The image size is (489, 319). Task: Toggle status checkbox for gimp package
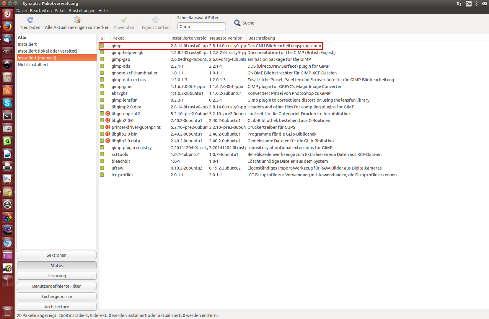pos(102,46)
